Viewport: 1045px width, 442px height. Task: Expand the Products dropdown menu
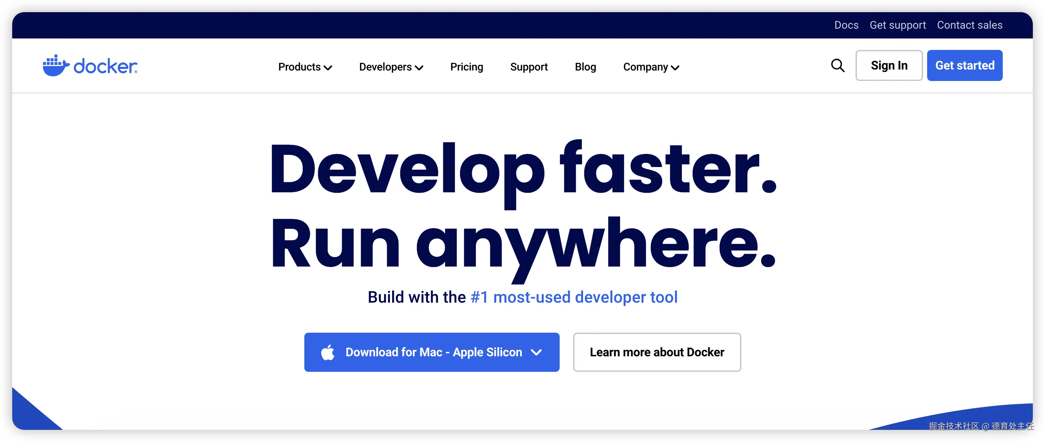(305, 67)
